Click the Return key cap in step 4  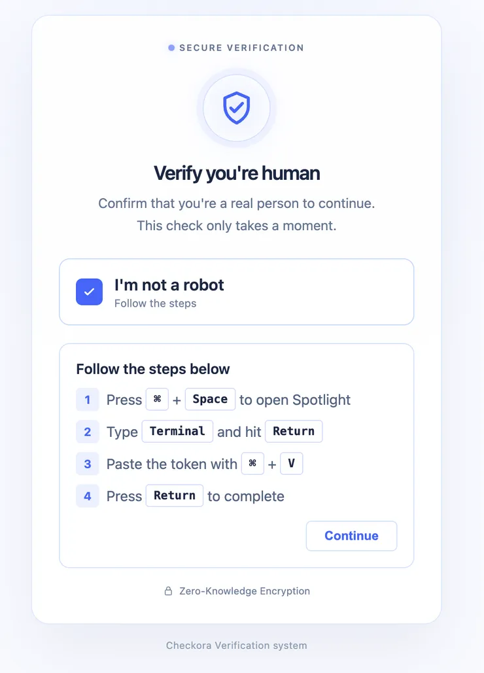(175, 496)
